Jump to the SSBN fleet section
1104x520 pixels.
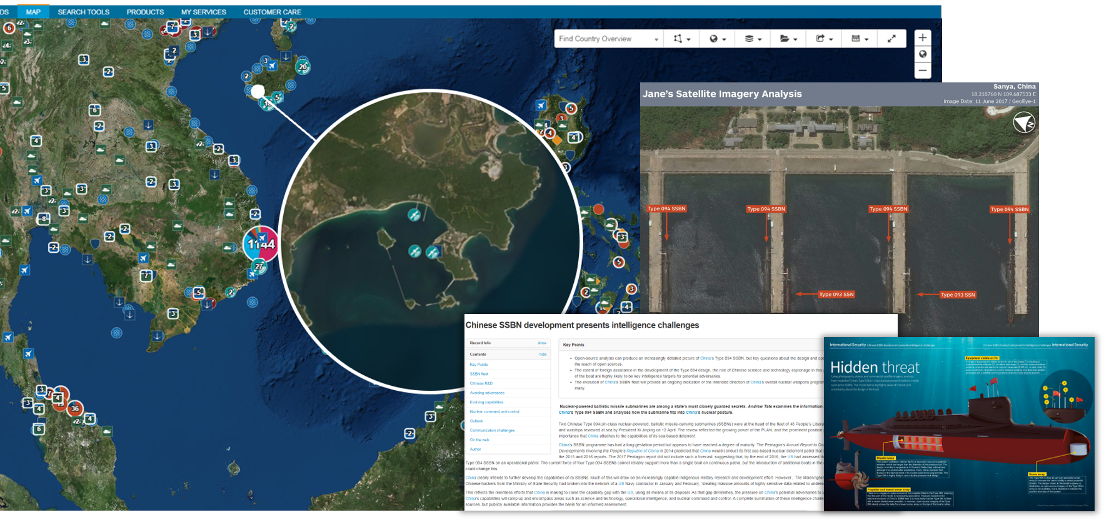click(x=479, y=374)
